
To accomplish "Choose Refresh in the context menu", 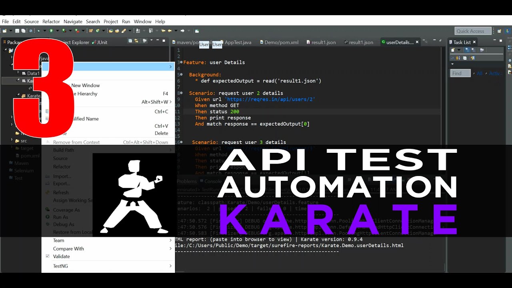I will 108,192.
